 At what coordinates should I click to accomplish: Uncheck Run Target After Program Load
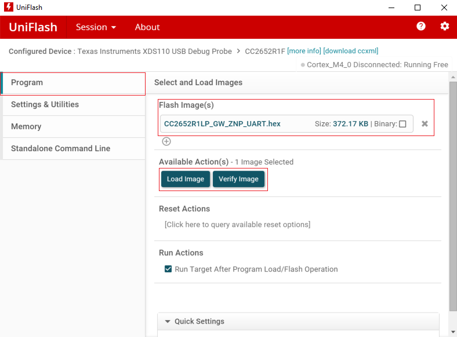(x=168, y=269)
